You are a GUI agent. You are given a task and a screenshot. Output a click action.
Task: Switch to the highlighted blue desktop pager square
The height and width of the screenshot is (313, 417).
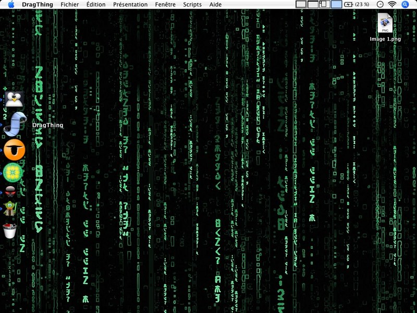click(x=336, y=4)
